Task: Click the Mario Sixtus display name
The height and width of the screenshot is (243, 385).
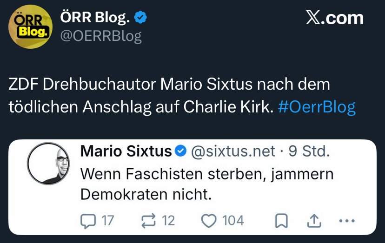Action: 126,151
